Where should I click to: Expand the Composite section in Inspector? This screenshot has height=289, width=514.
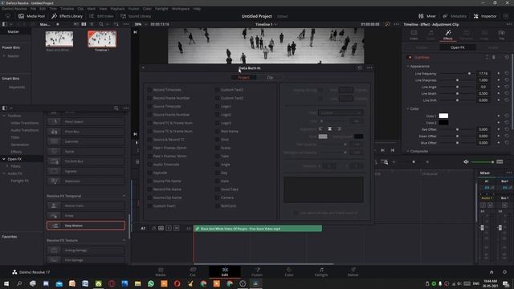pos(408,151)
